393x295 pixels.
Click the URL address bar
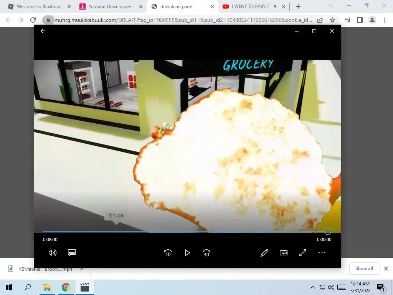tap(183, 20)
